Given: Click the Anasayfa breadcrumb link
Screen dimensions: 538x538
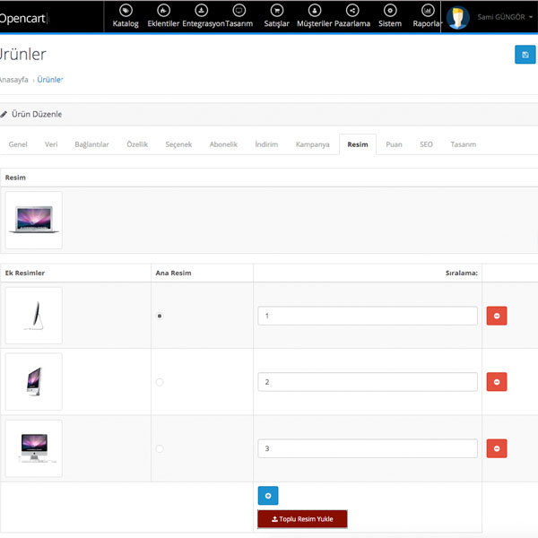Looking at the screenshot, I should [x=14, y=80].
